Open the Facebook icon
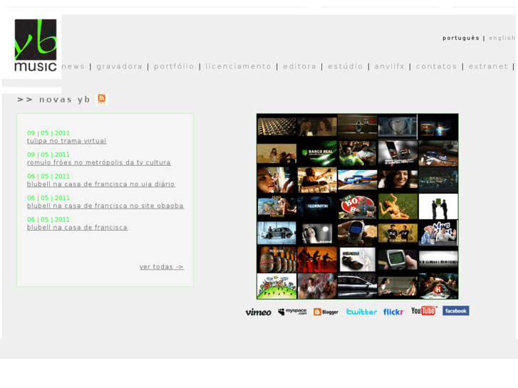This screenshot has height=388, width=518. click(x=456, y=310)
